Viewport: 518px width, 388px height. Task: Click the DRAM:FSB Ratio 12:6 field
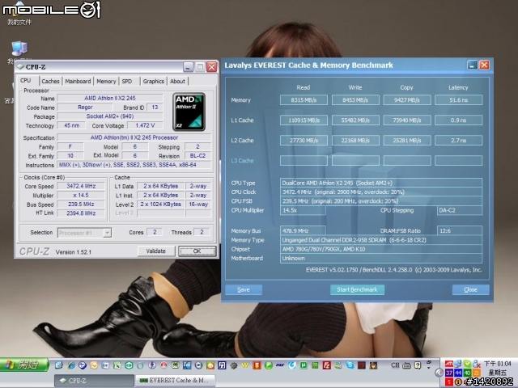tap(460, 230)
